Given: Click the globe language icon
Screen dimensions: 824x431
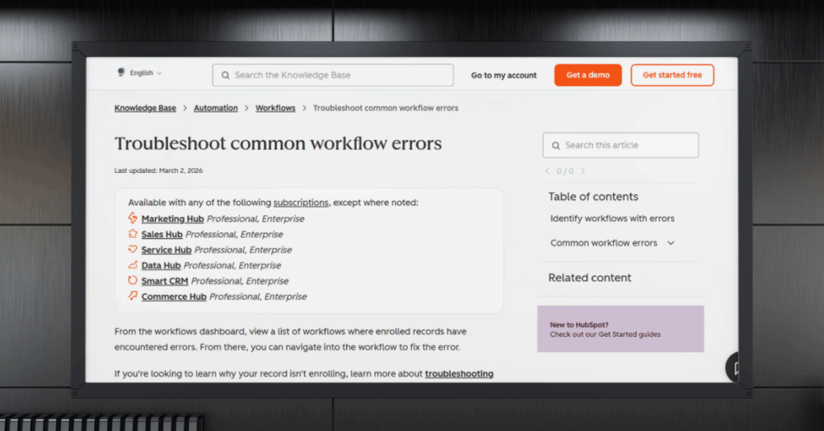Looking at the screenshot, I should [121, 72].
